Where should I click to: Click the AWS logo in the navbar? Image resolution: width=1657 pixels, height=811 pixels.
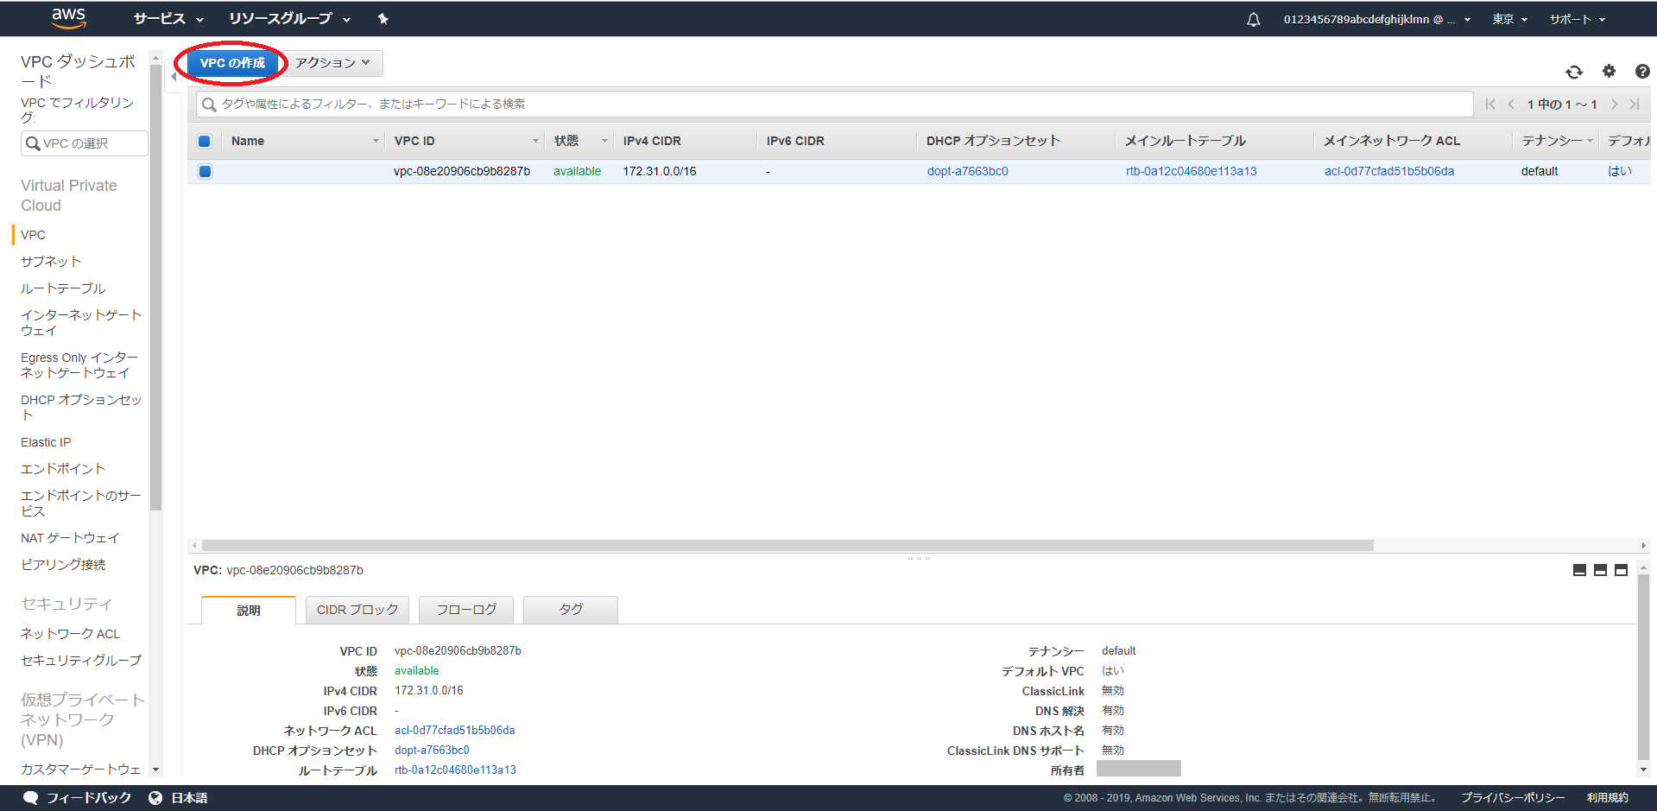(68, 18)
